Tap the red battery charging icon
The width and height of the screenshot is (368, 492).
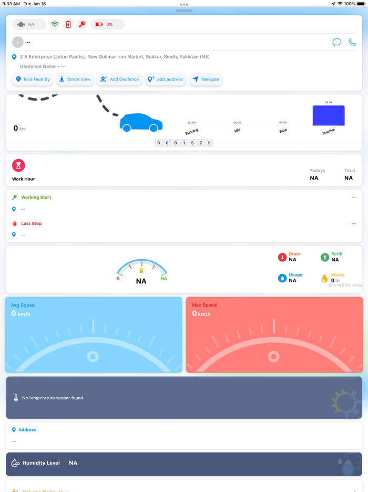tap(68, 24)
